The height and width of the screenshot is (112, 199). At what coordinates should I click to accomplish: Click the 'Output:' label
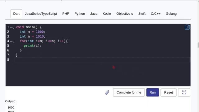point(10,101)
